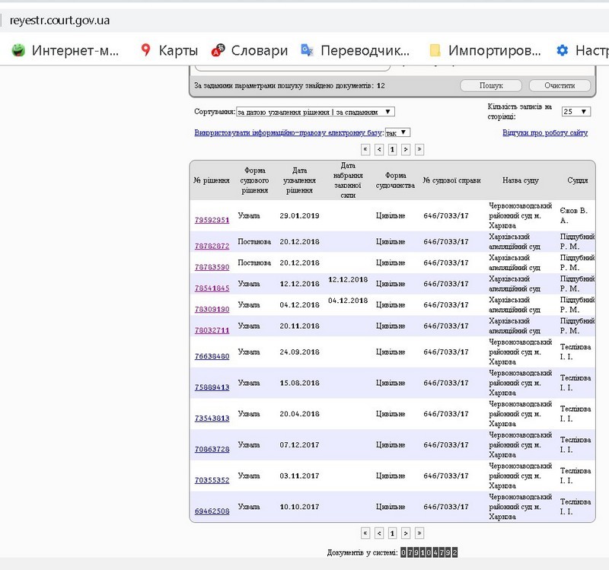Go to next page using pager below table
The image size is (609, 570).
click(x=406, y=533)
